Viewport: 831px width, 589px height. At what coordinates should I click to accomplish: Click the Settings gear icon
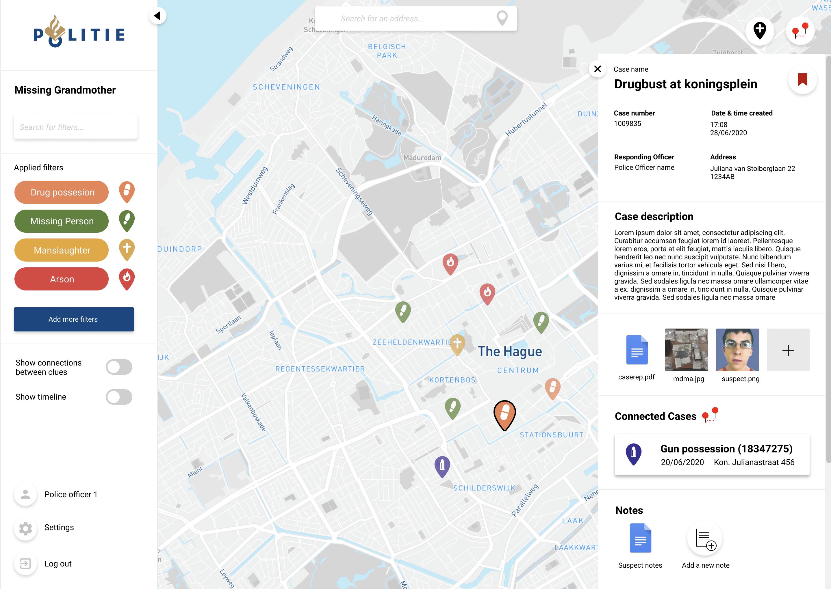[25, 528]
